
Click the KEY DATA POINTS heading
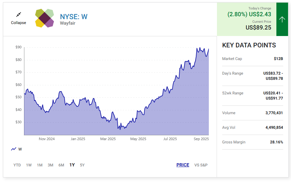click(249, 45)
